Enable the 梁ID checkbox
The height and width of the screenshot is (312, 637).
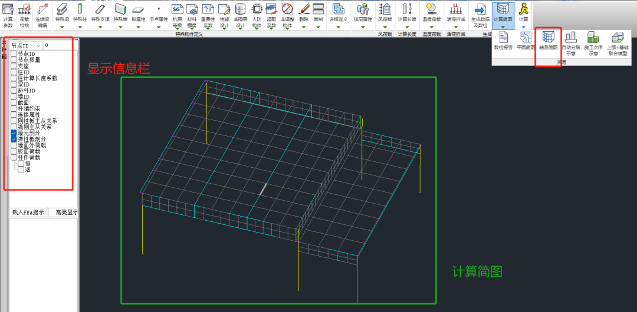[14, 84]
